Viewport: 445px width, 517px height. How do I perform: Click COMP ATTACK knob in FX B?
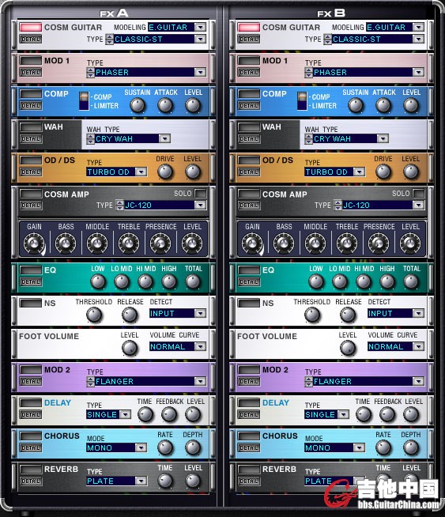383,105
